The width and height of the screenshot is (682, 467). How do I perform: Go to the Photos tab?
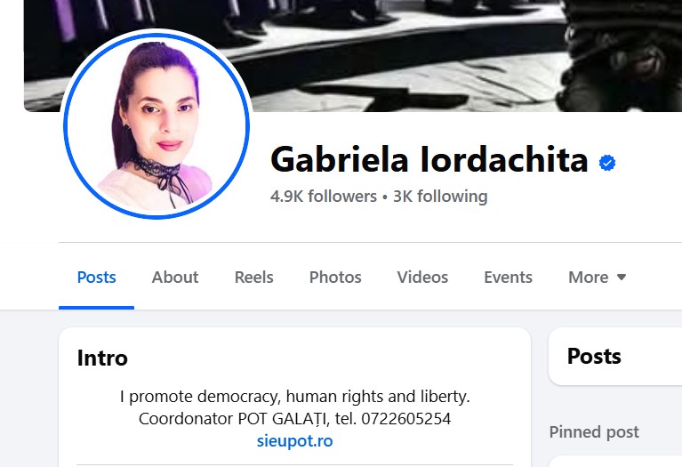tap(335, 278)
